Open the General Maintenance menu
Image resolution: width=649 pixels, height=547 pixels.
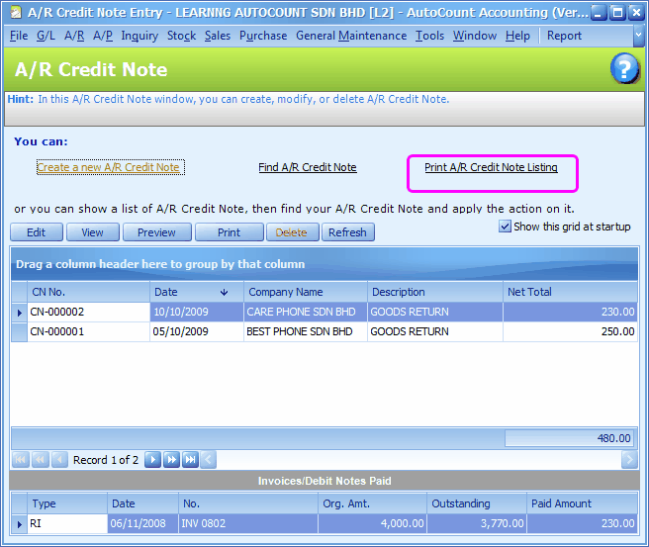[350, 36]
